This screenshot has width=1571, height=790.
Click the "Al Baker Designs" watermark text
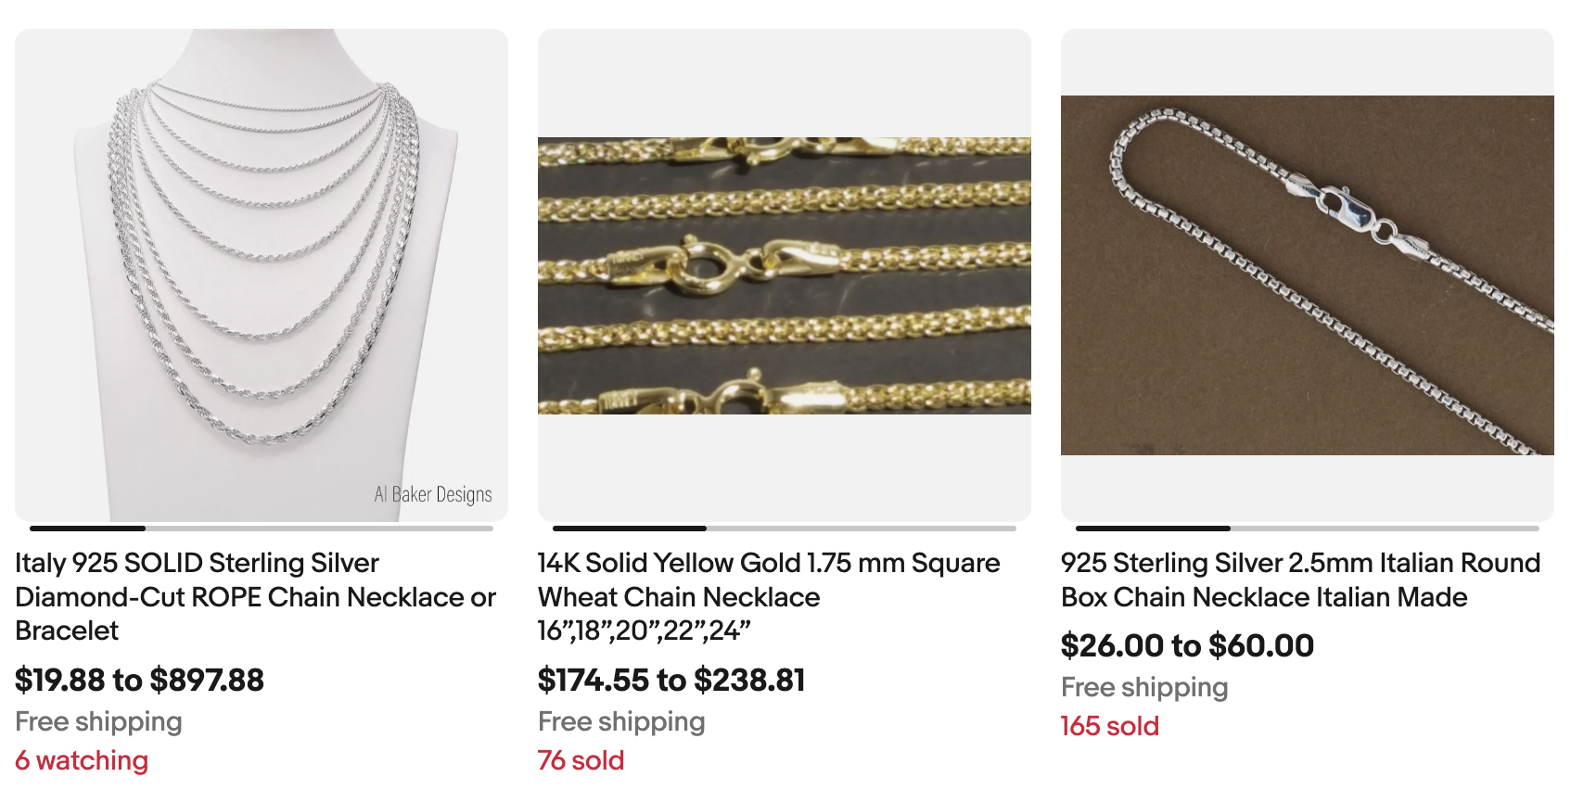click(432, 494)
